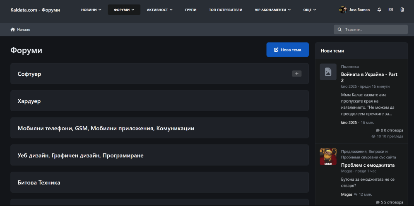Click reply arrow icon next to Magas

356,194
